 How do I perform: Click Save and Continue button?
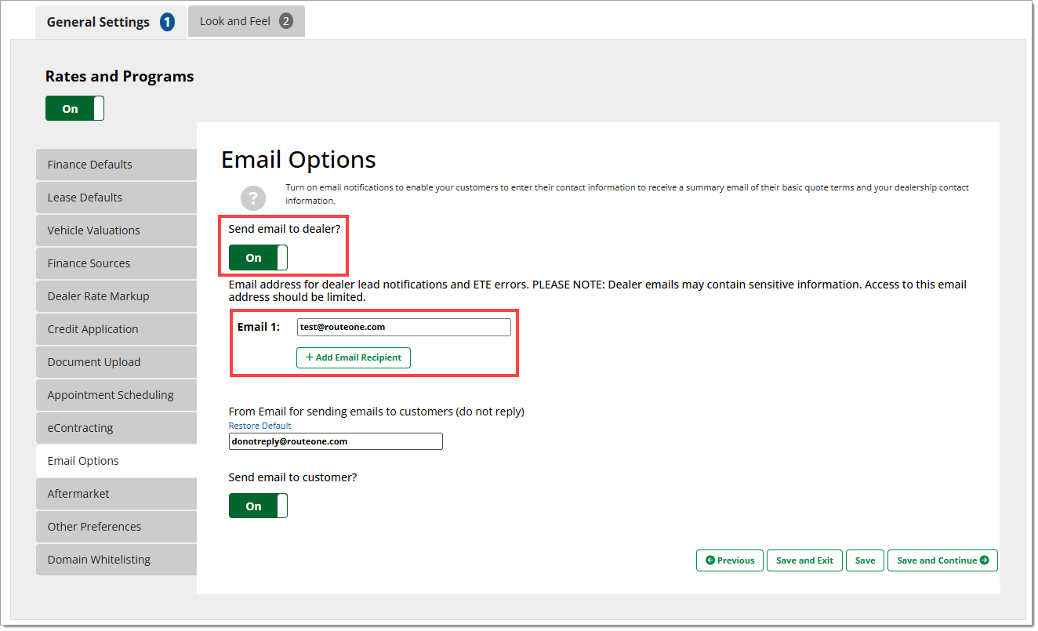[942, 560]
